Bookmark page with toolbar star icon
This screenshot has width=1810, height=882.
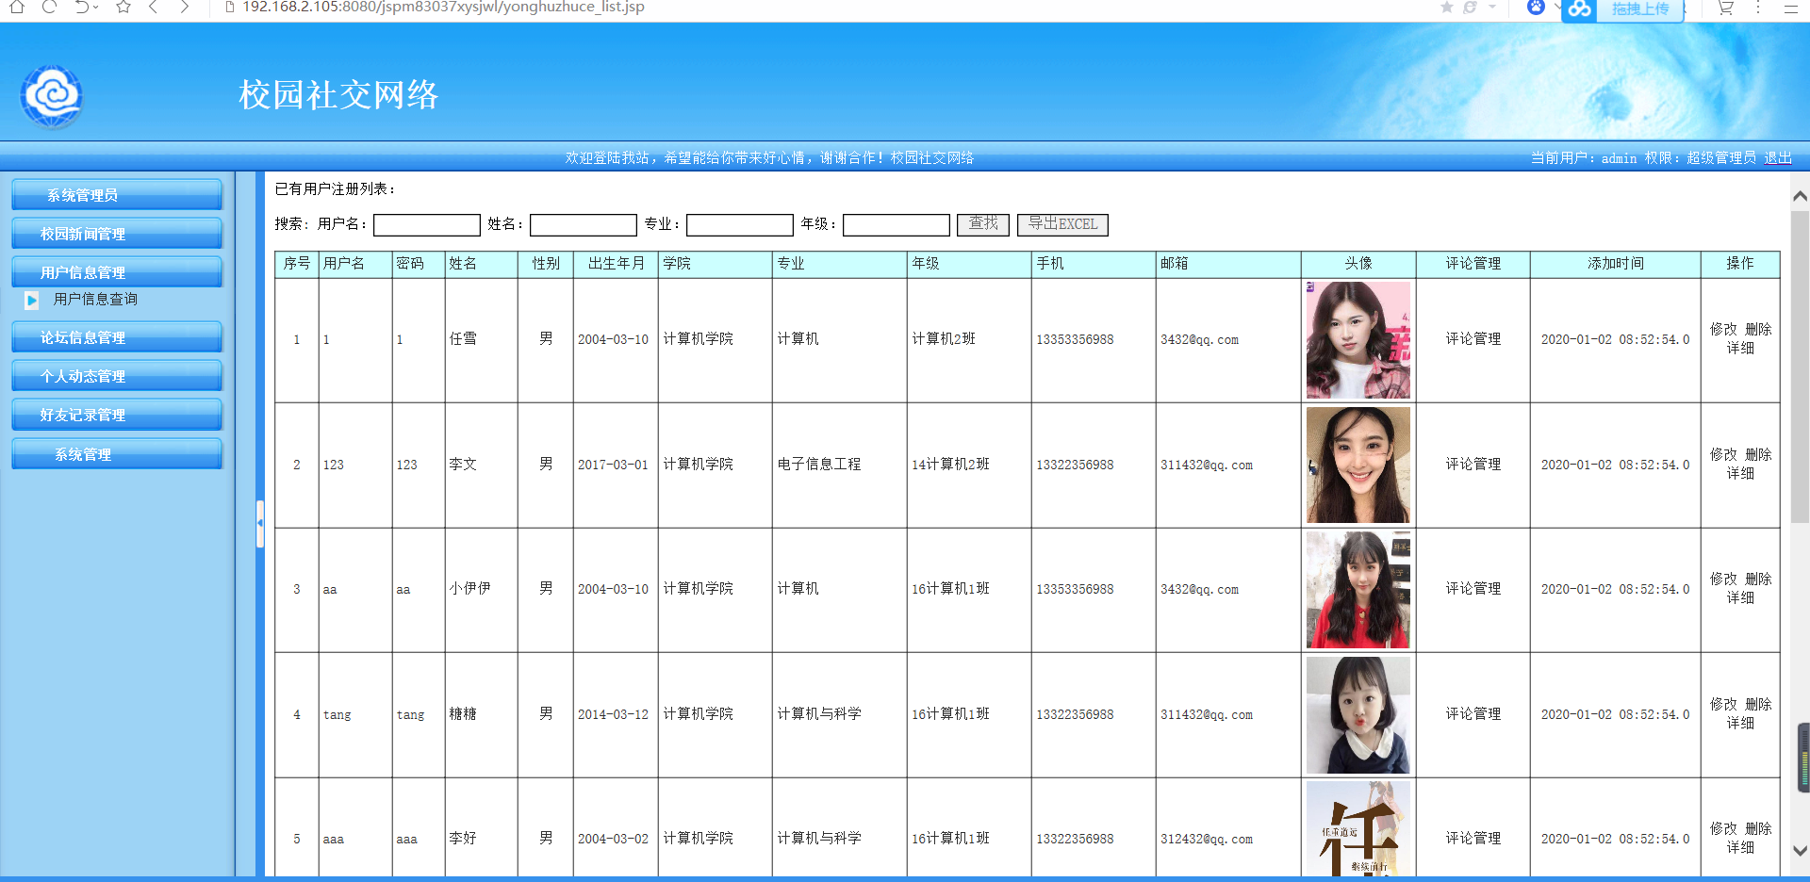123,7
